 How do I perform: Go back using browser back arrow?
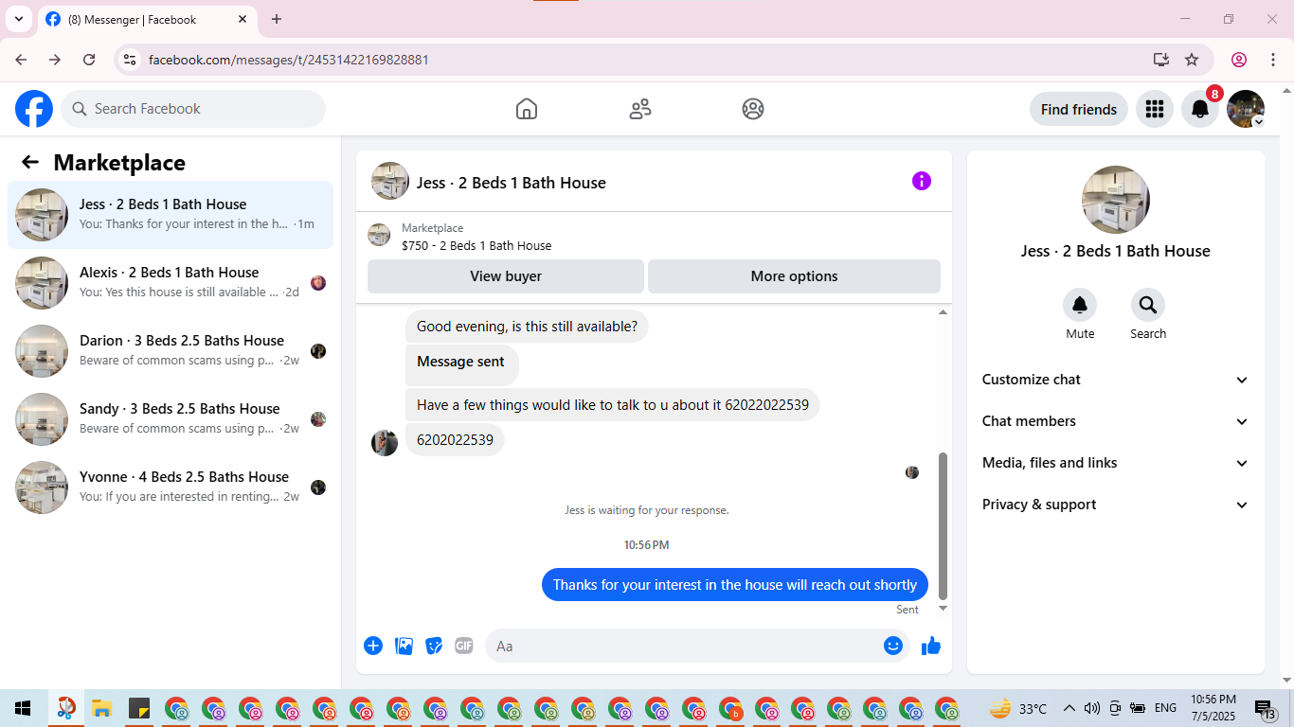pos(21,60)
